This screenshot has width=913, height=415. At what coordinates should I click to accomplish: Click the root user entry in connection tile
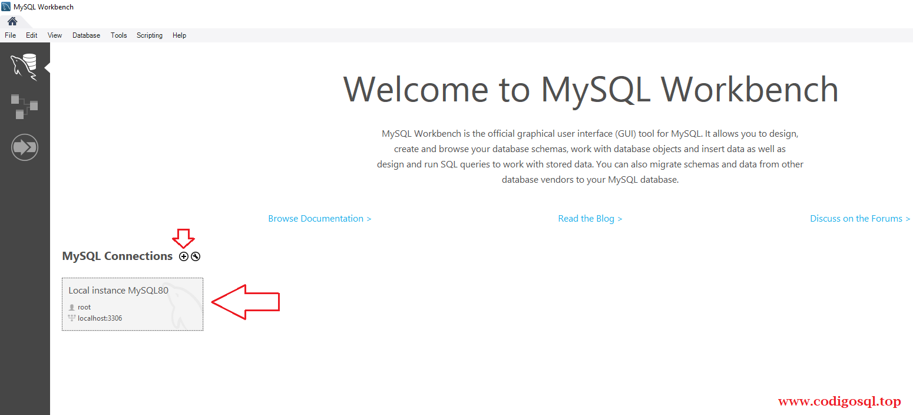[x=84, y=307]
